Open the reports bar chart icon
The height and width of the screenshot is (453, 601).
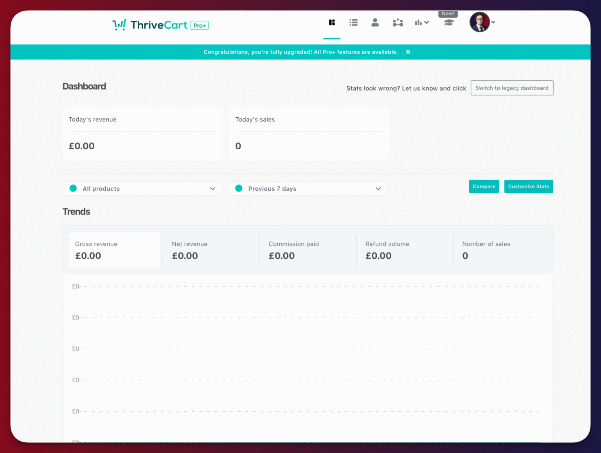pos(419,22)
